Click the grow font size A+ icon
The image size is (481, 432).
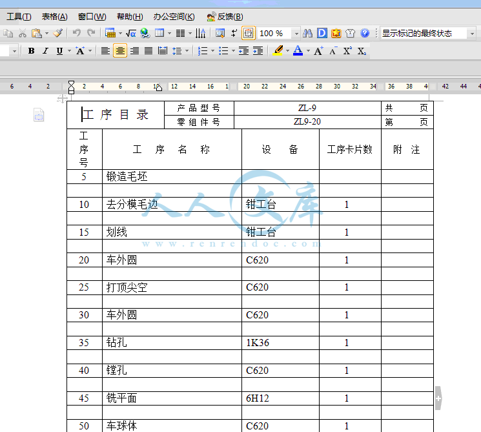318,50
